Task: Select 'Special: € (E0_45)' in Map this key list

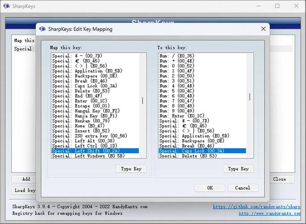Action: coord(95,61)
